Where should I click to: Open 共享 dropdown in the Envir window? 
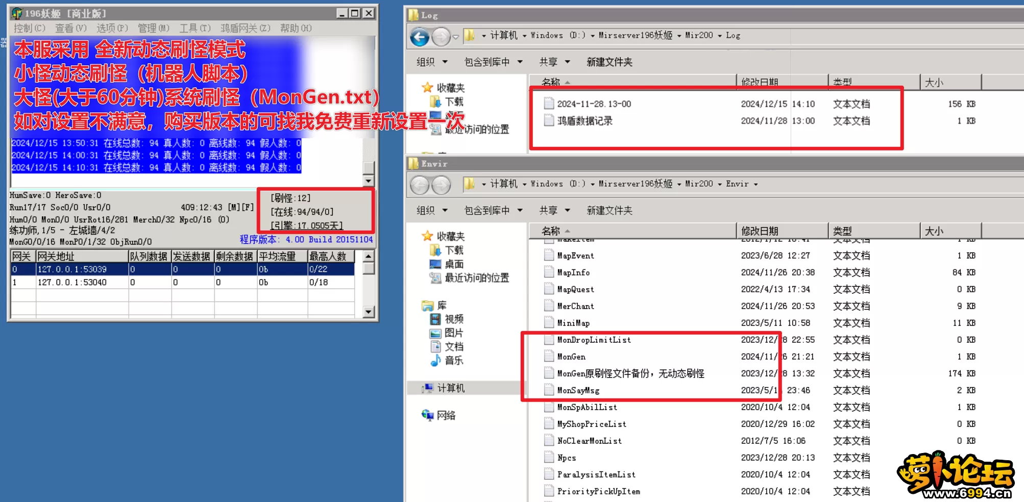554,210
